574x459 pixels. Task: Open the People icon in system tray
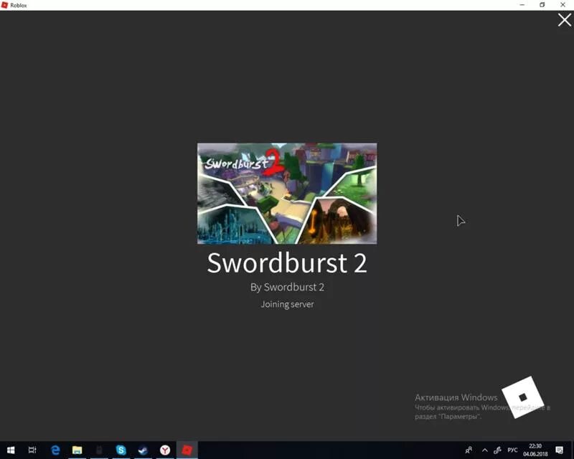(x=469, y=450)
